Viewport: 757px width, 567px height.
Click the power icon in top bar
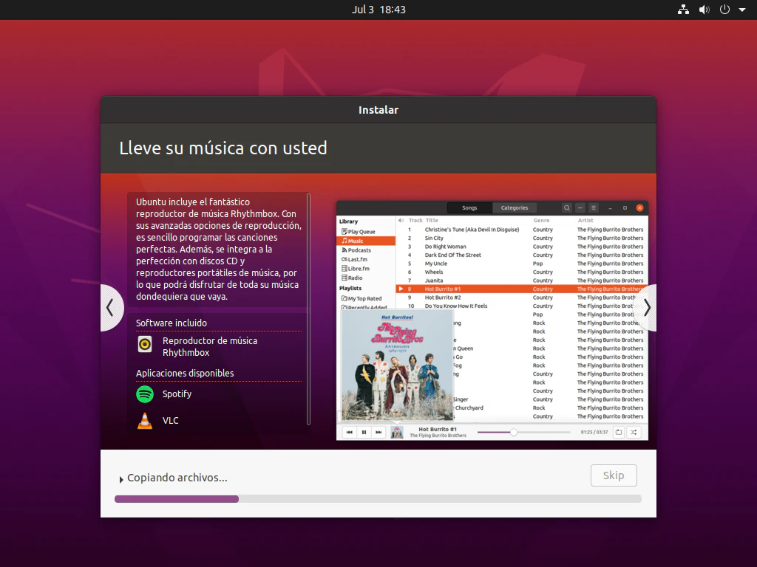724,10
